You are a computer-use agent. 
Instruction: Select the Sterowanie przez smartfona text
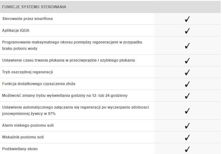[x=28, y=19]
